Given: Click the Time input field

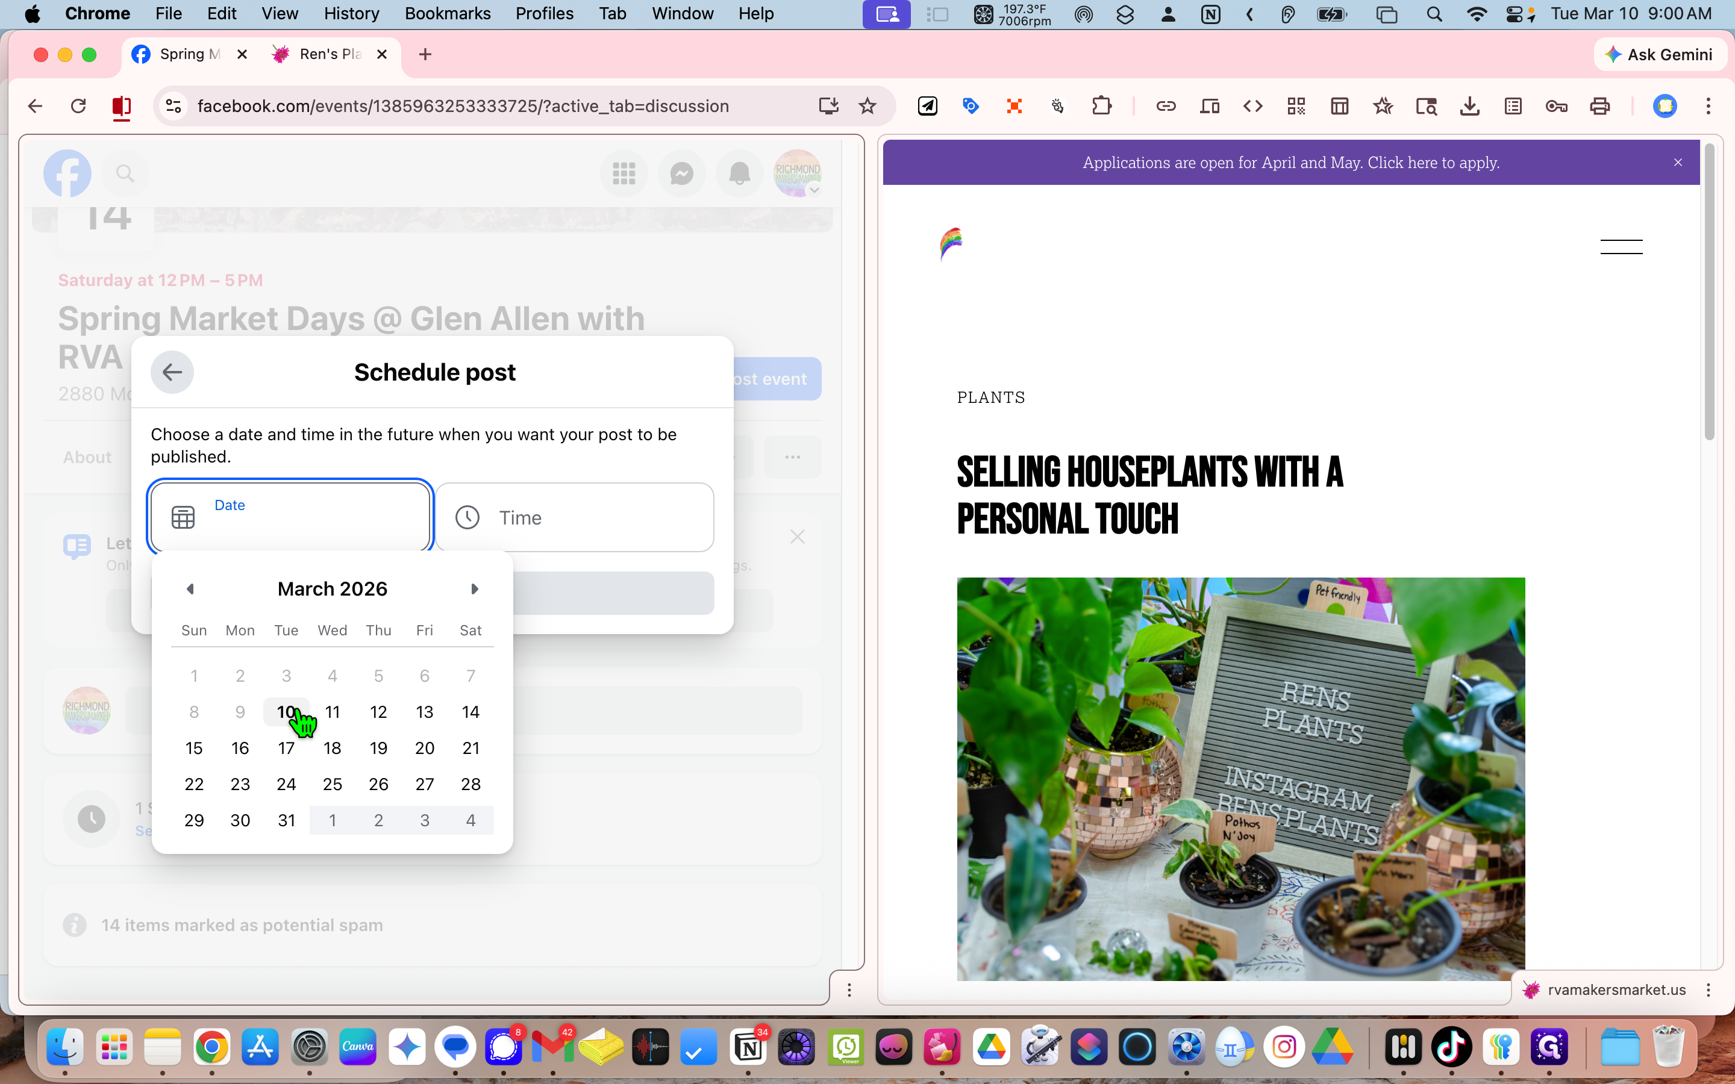Looking at the screenshot, I should tap(574, 518).
